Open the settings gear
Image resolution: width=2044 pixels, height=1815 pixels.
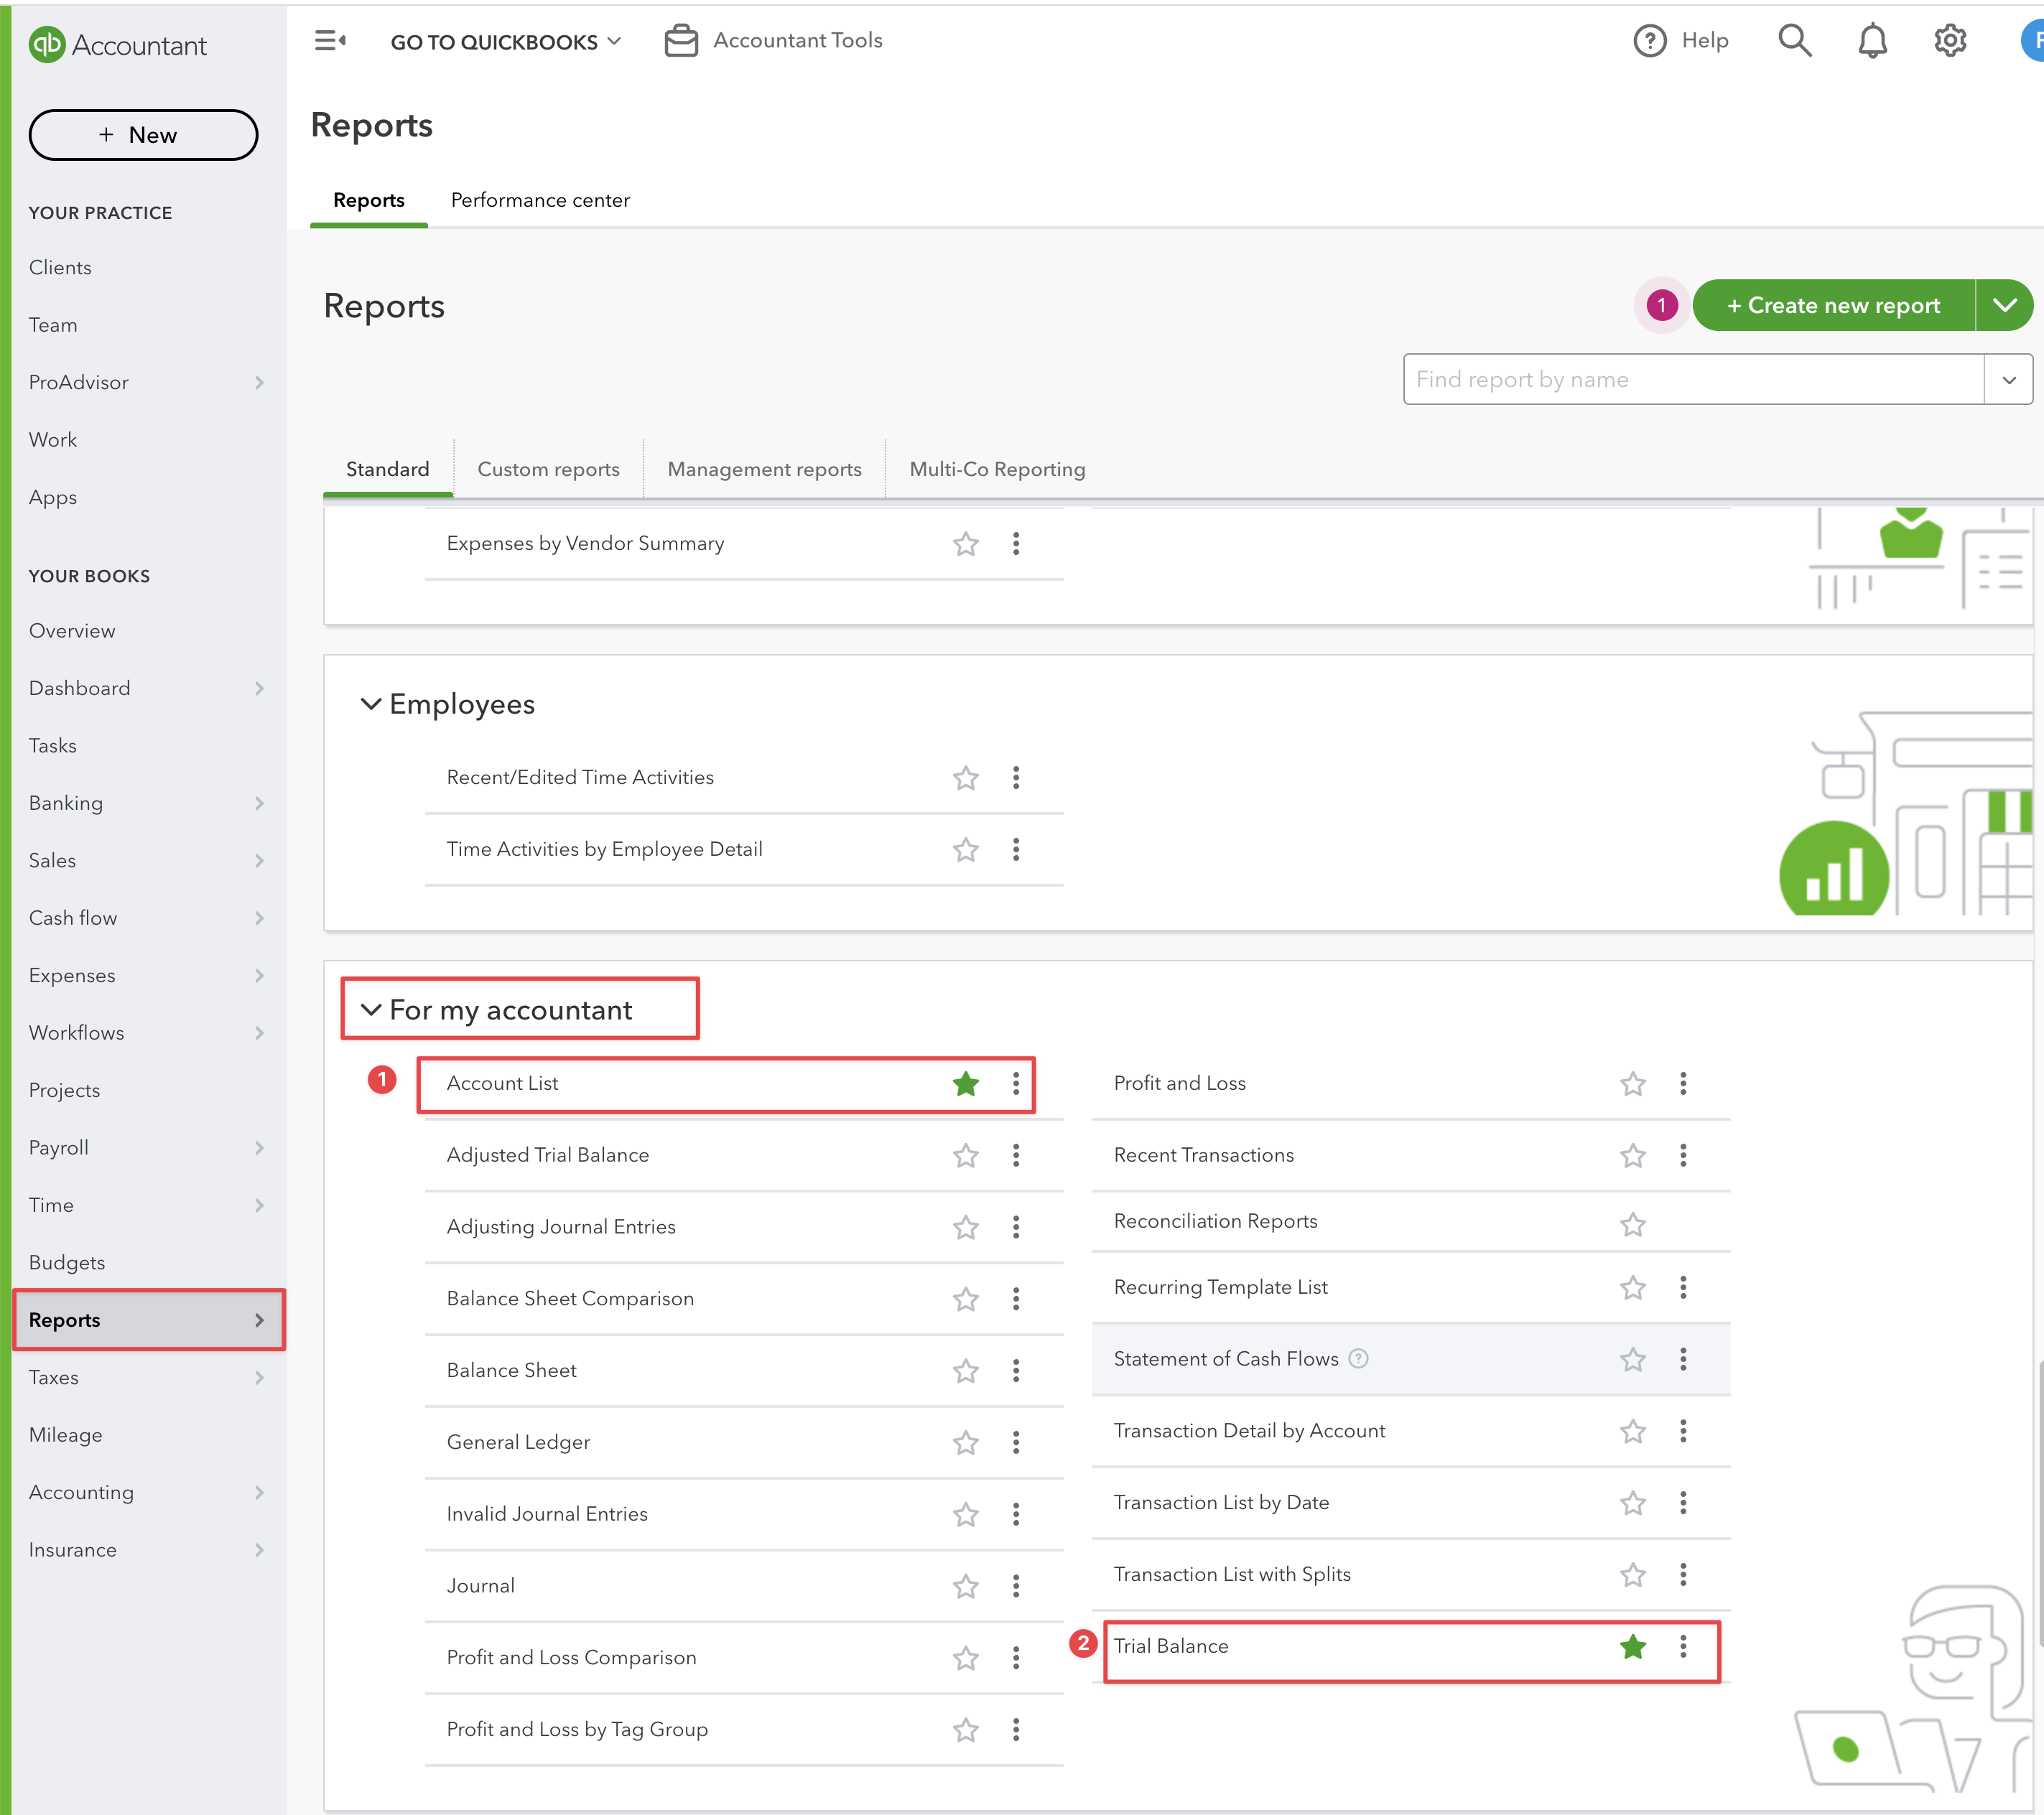1949,40
